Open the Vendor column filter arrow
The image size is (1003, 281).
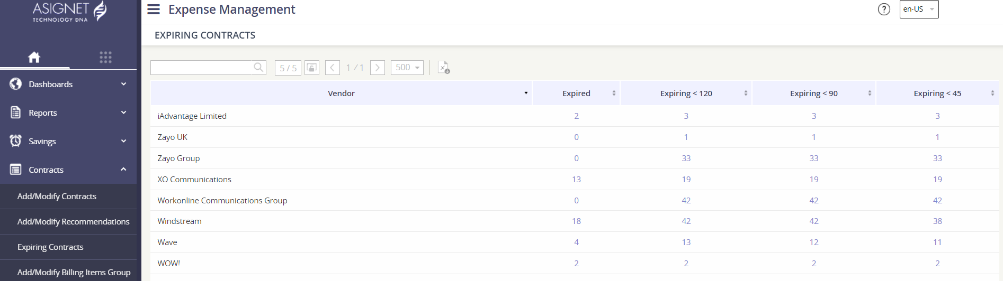pyautogui.click(x=526, y=93)
